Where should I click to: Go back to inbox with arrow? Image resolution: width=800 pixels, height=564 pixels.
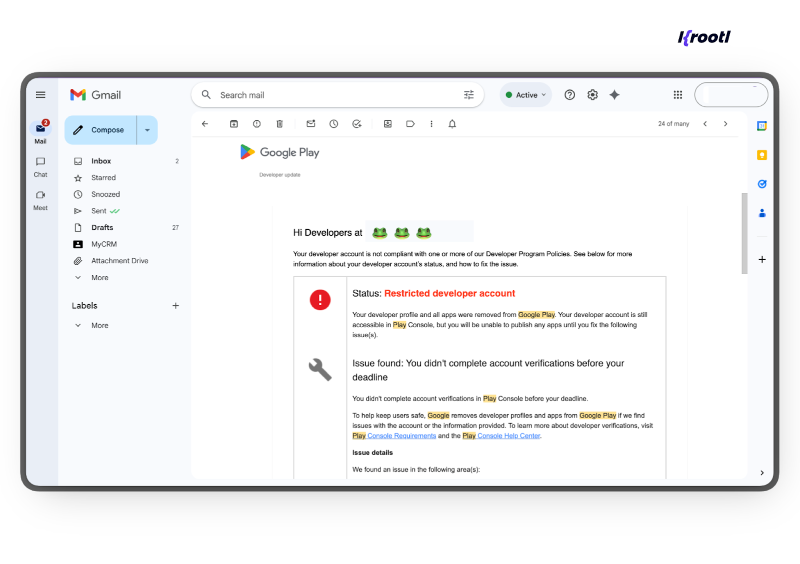205,124
